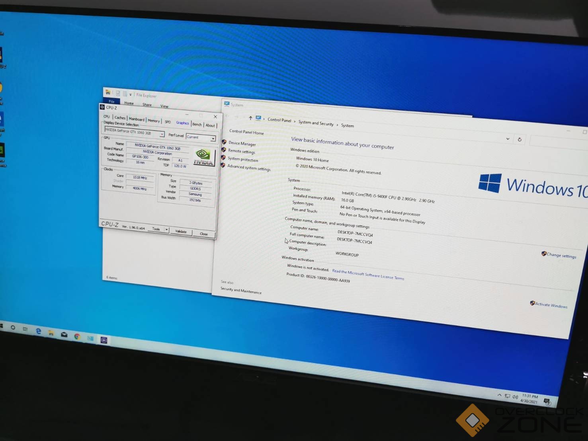588x441 pixels.
Task: Click Control Panel in the breadcrumb
Action: click(x=279, y=120)
